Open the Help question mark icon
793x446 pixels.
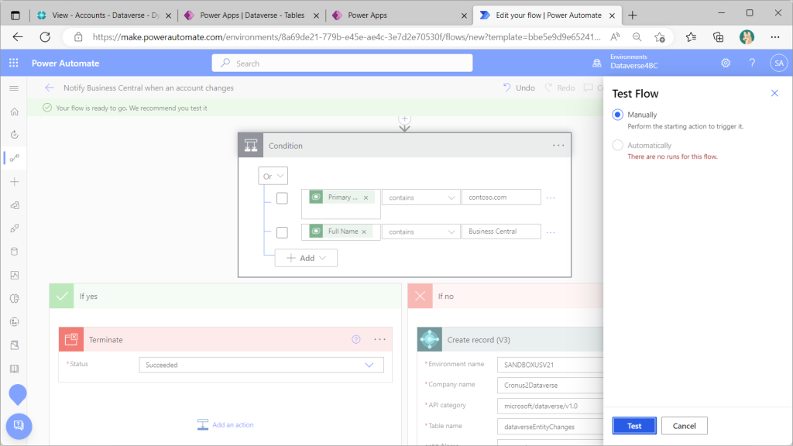click(752, 63)
